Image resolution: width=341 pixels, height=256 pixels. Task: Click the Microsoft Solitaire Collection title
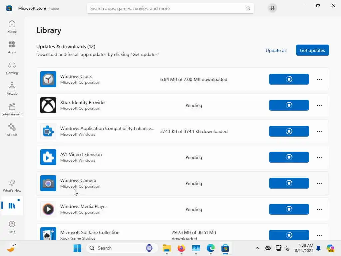[x=90, y=232]
